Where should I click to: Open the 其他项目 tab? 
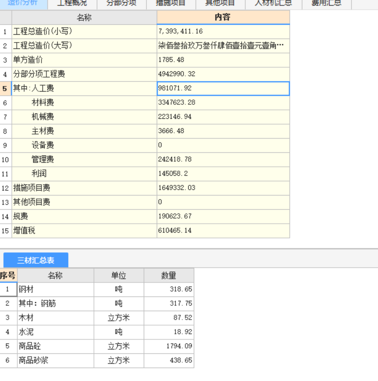220,3
